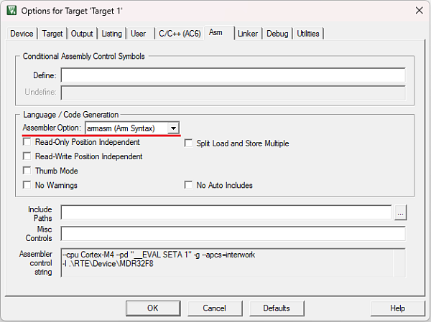The width and height of the screenshot is (431, 322).
Task: Enable Read-Only Position Independent checkbox
Action: 28,143
